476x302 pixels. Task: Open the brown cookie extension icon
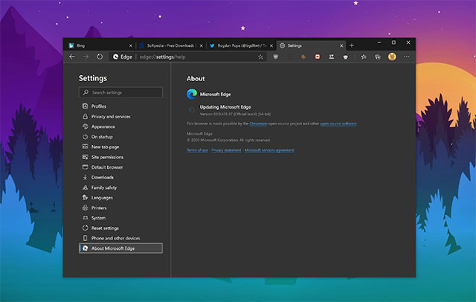click(x=303, y=57)
